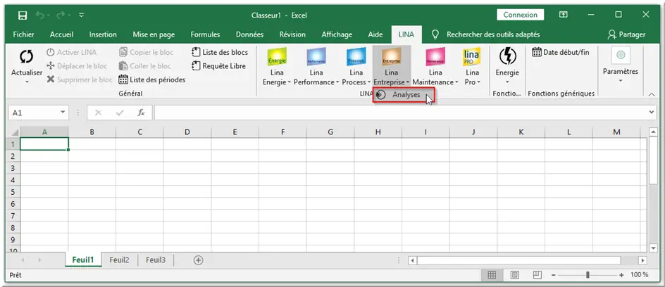Open Liste des blocs
Viewport: 665px width, 287px height.
[x=220, y=52]
